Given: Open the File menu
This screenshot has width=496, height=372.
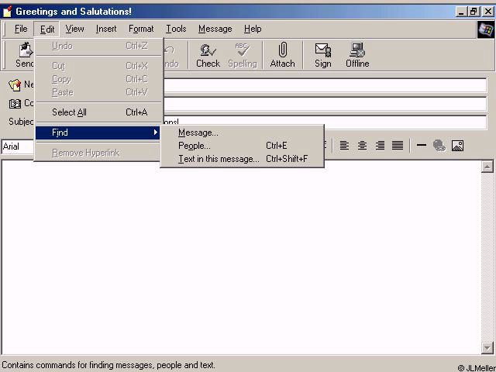Looking at the screenshot, I should 21,29.
